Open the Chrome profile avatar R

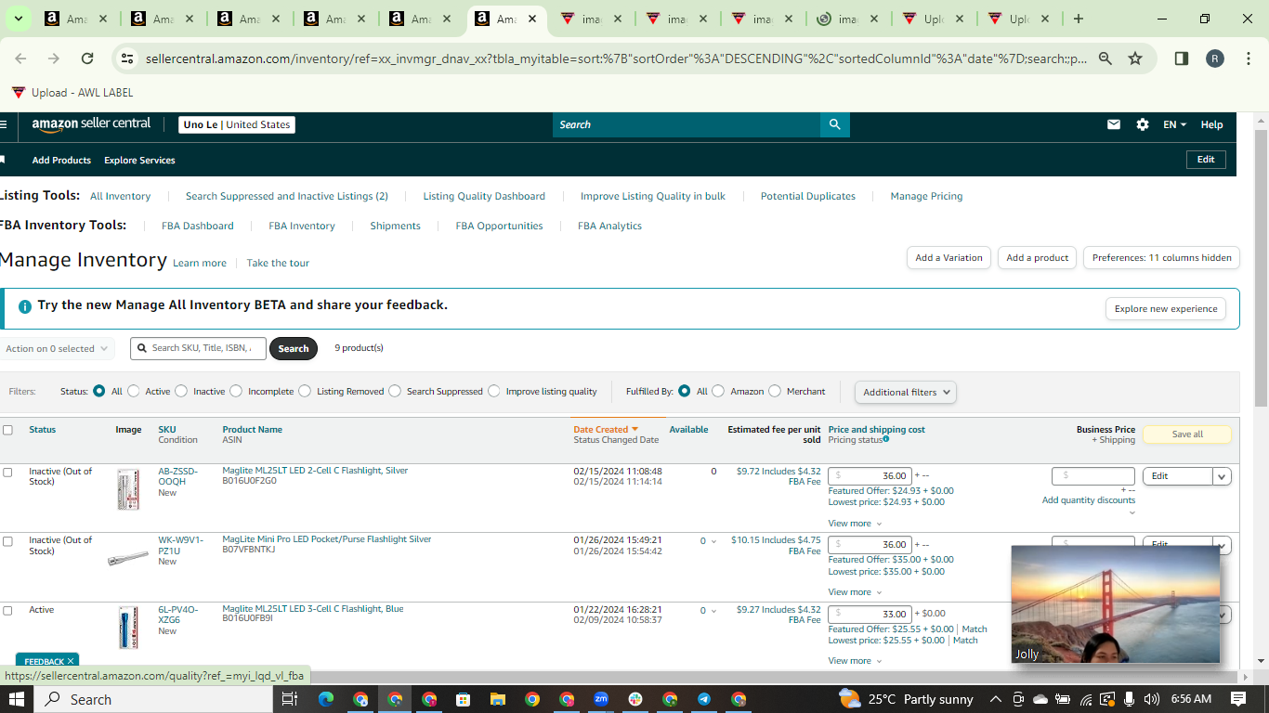(1215, 58)
